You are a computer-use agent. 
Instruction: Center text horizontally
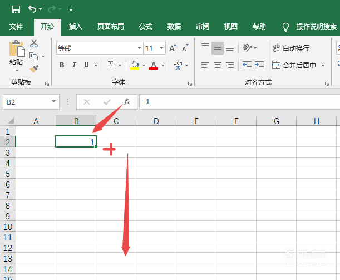(218, 65)
